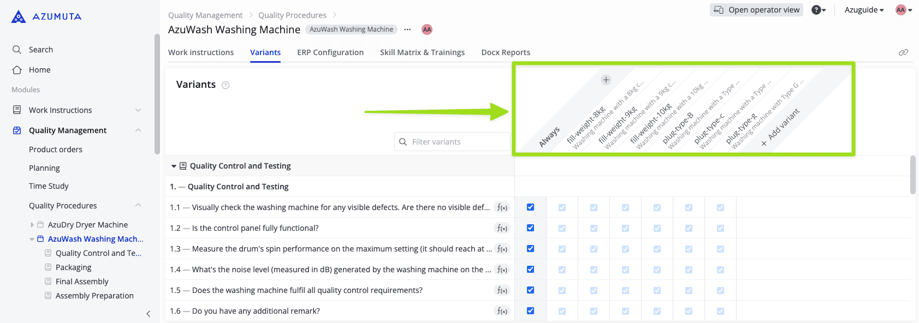Click the formula icon for step 1.2
Image resolution: width=919 pixels, height=323 pixels.
pos(502,228)
